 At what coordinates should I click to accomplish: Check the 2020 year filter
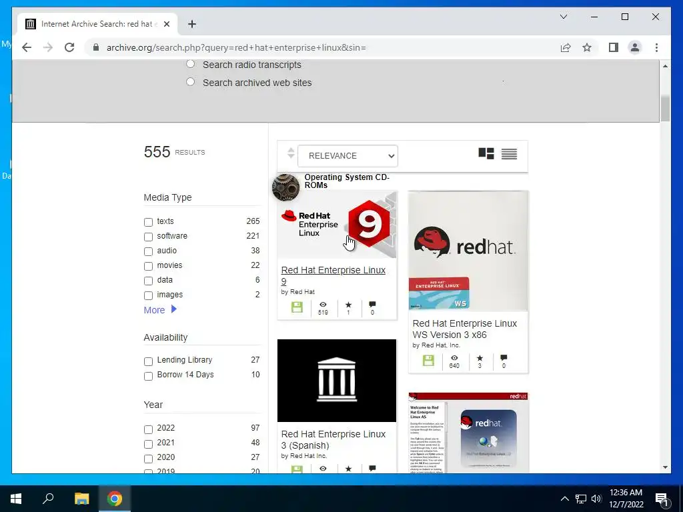148,459
